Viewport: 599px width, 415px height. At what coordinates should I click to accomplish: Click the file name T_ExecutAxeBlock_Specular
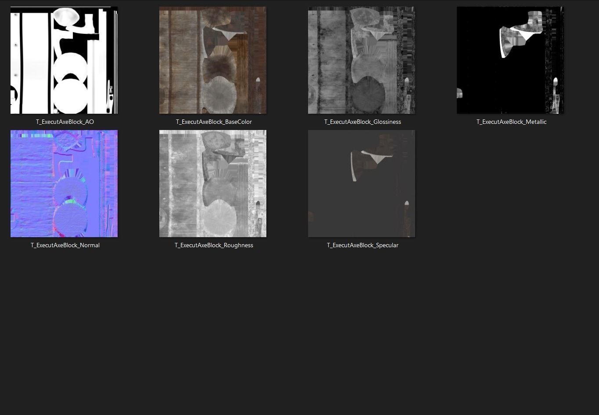click(362, 245)
